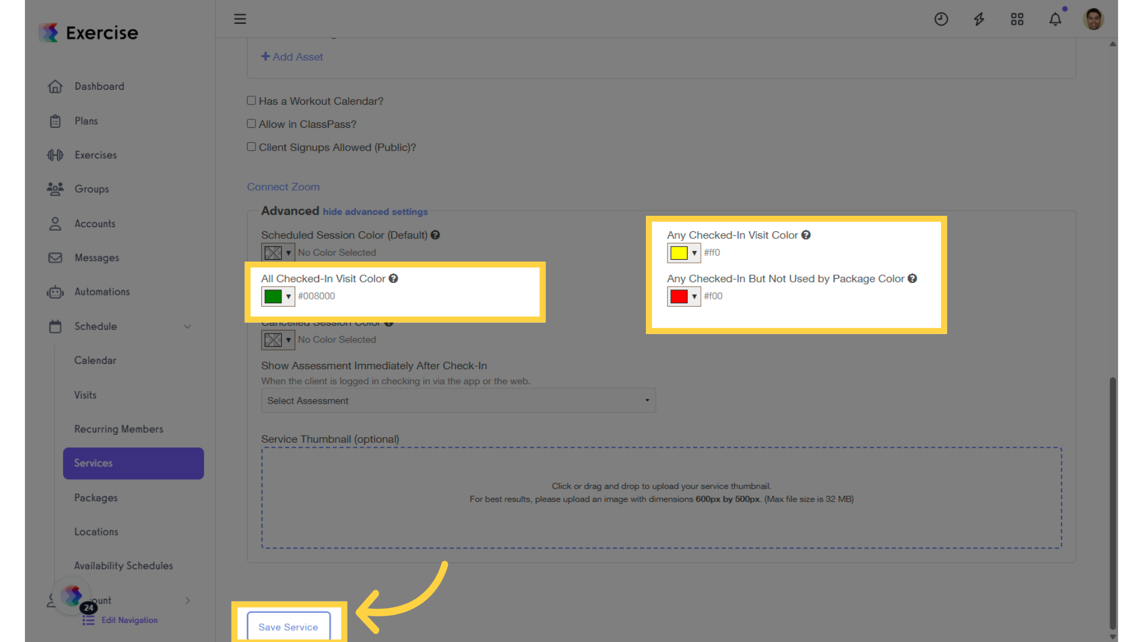Open Availability Schedules page
The height and width of the screenshot is (642, 1143).
(123, 565)
